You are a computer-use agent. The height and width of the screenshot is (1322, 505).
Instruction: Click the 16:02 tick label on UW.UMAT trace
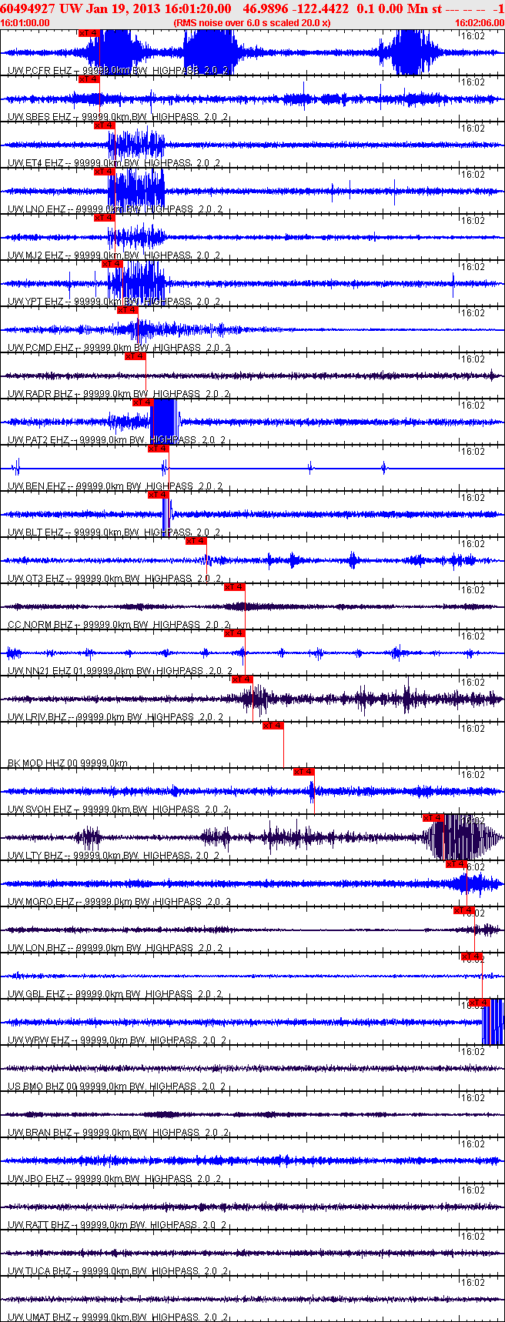(473, 1282)
